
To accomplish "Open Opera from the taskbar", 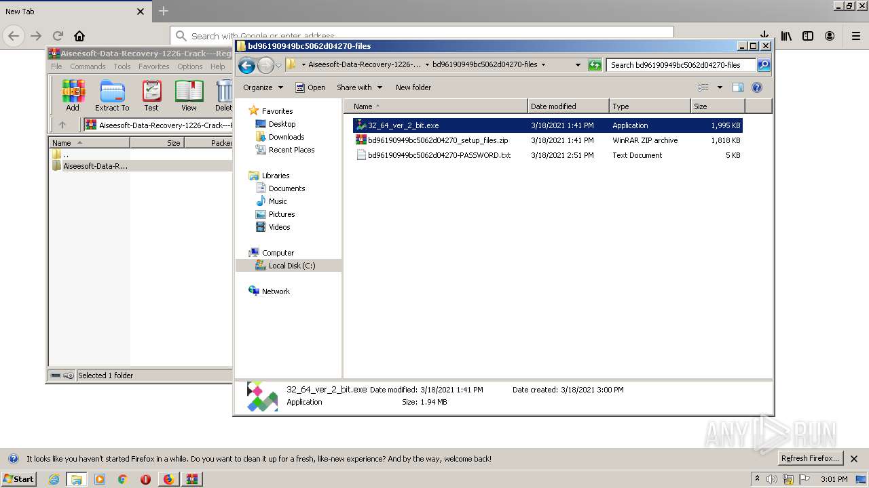I will coord(145,479).
